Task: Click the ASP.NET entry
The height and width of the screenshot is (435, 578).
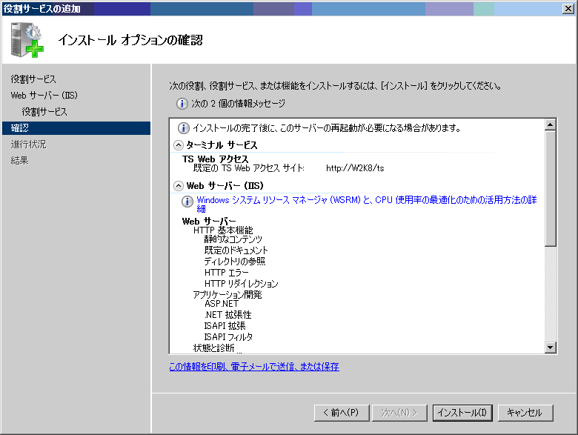Action: pyautogui.click(x=222, y=303)
